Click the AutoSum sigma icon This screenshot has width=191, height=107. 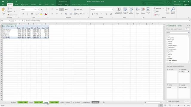pyautogui.click(x=155, y=9)
